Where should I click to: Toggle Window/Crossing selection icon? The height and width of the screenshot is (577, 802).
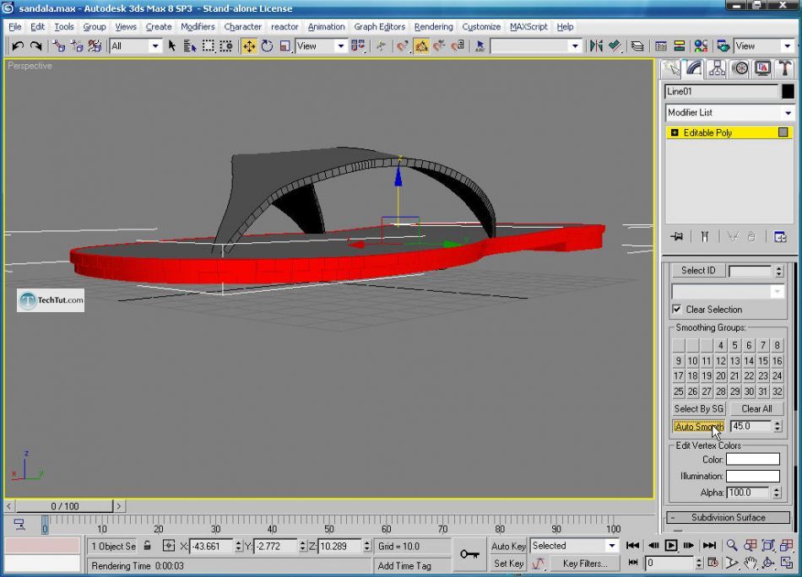tap(226, 46)
